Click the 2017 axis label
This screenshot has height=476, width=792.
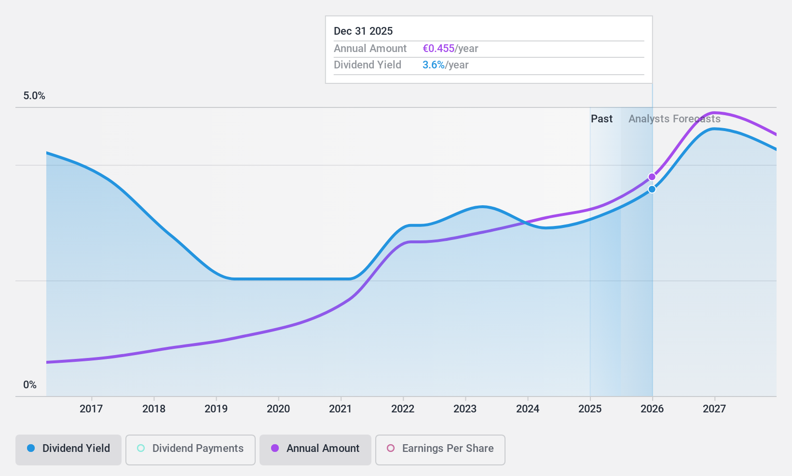[91, 409]
